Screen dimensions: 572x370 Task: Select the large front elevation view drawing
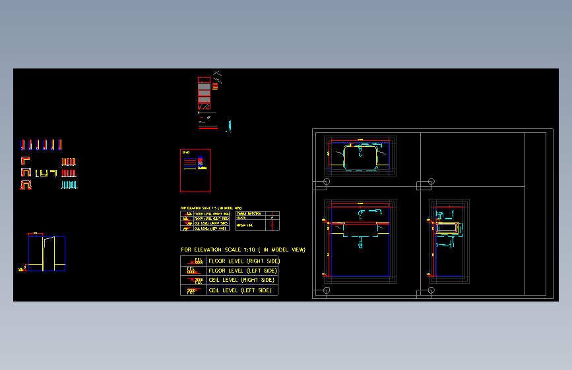click(360, 241)
